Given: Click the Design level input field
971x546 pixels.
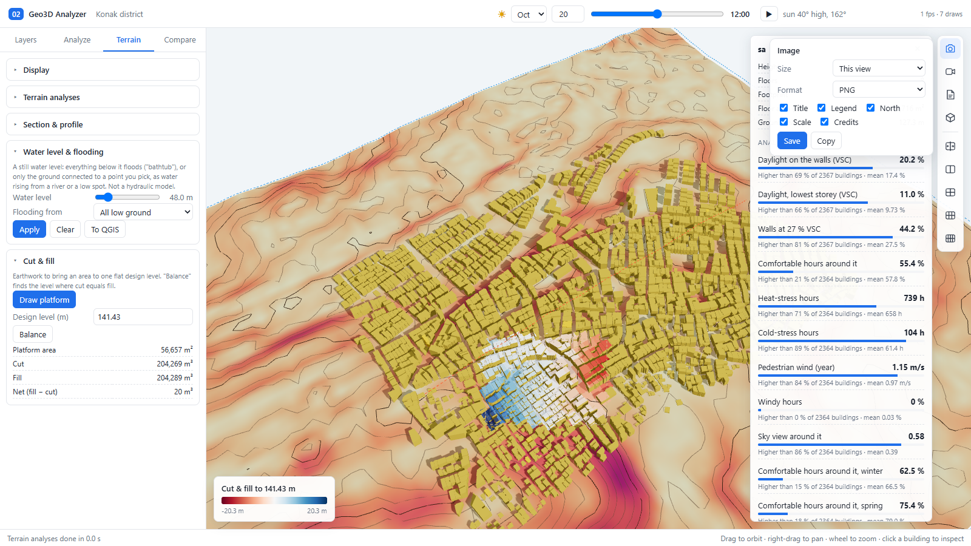Looking at the screenshot, I should point(143,317).
